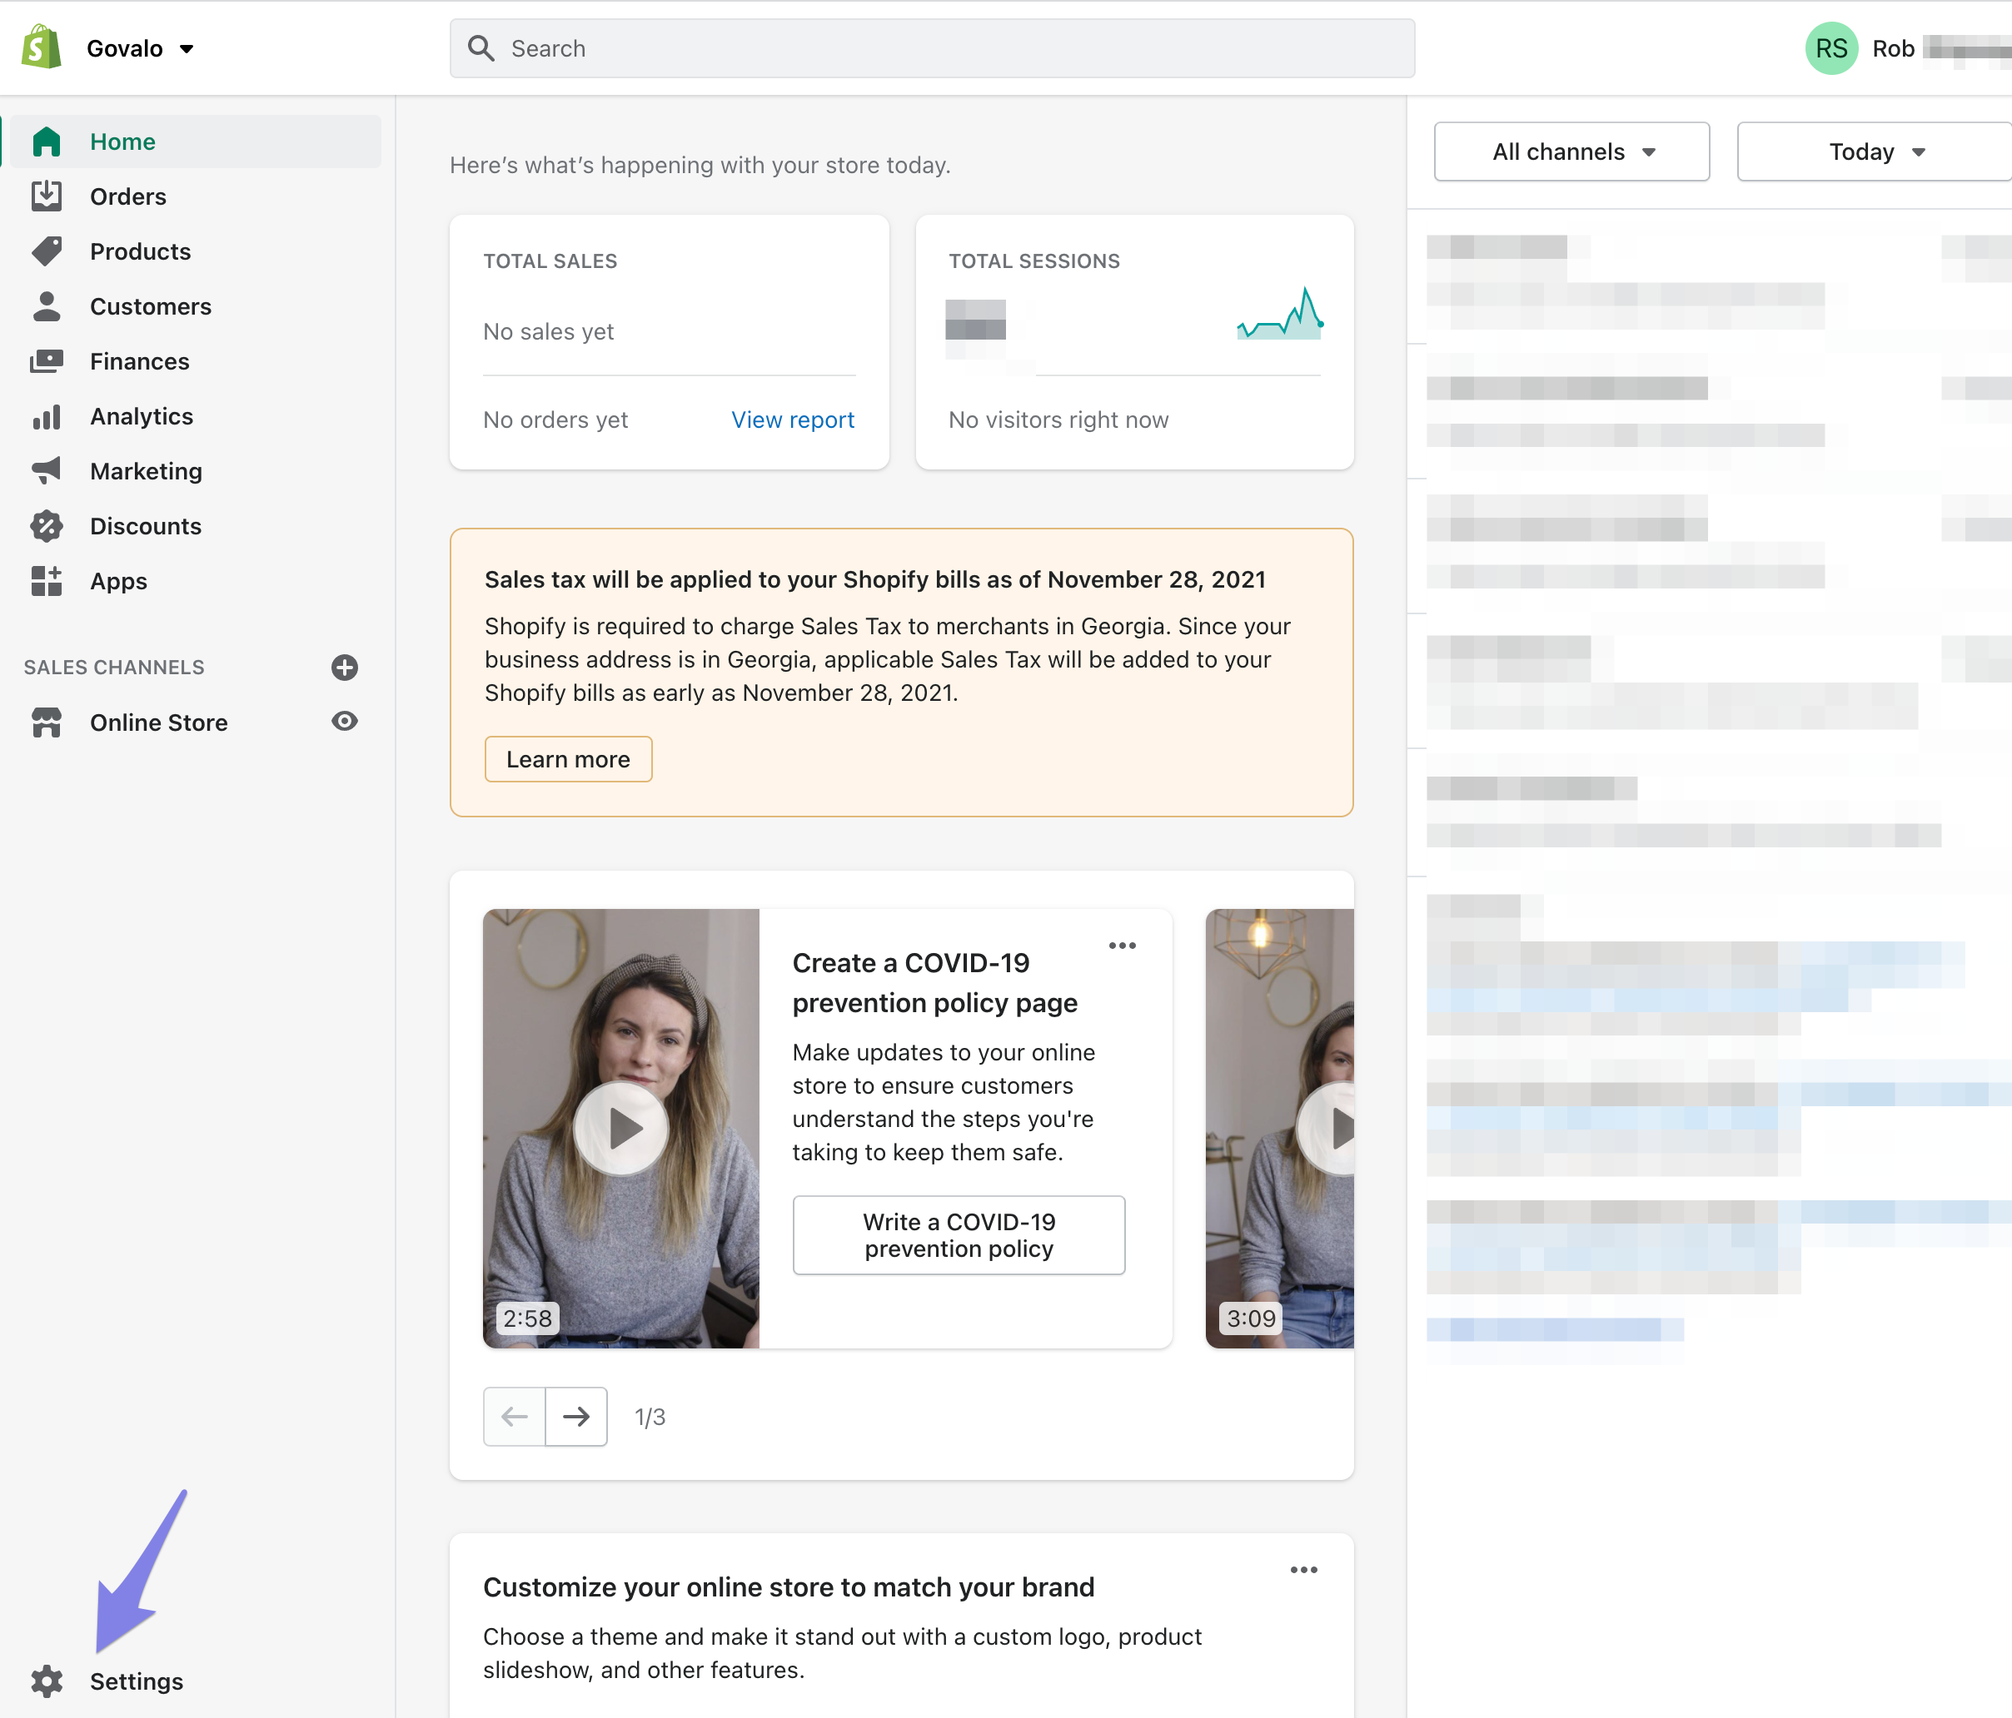Open Settings gear icon

click(x=46, y=1681)
